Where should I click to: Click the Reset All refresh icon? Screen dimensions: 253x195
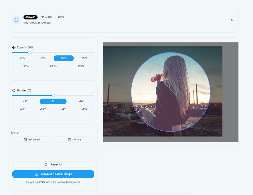[x=46, y=164]
